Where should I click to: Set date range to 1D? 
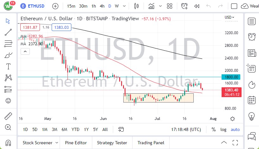tap(25, 130)
